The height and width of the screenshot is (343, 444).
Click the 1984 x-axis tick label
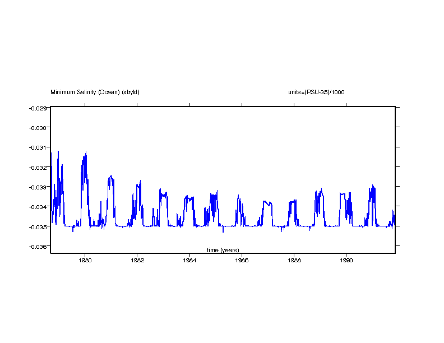click(189, 260)
